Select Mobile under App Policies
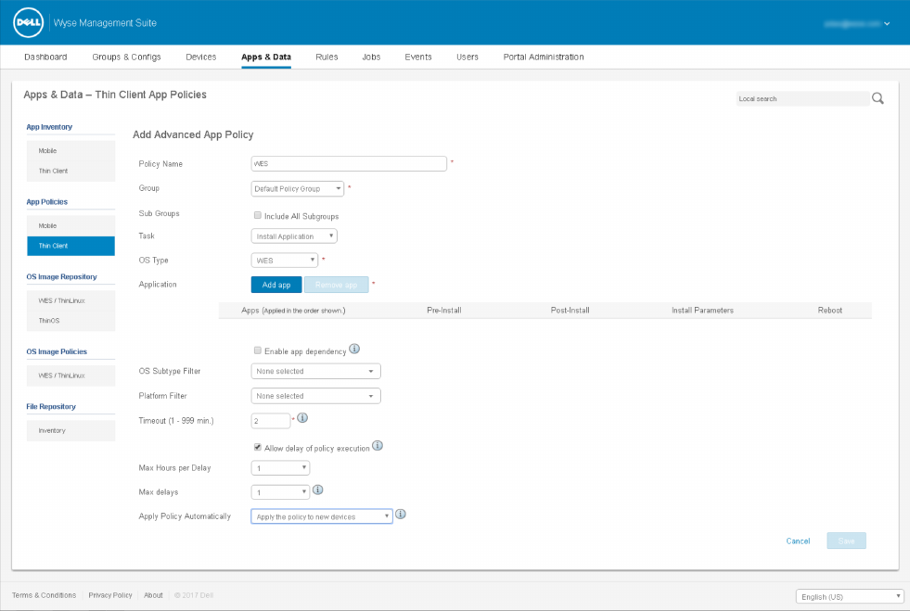 point(70,225)
